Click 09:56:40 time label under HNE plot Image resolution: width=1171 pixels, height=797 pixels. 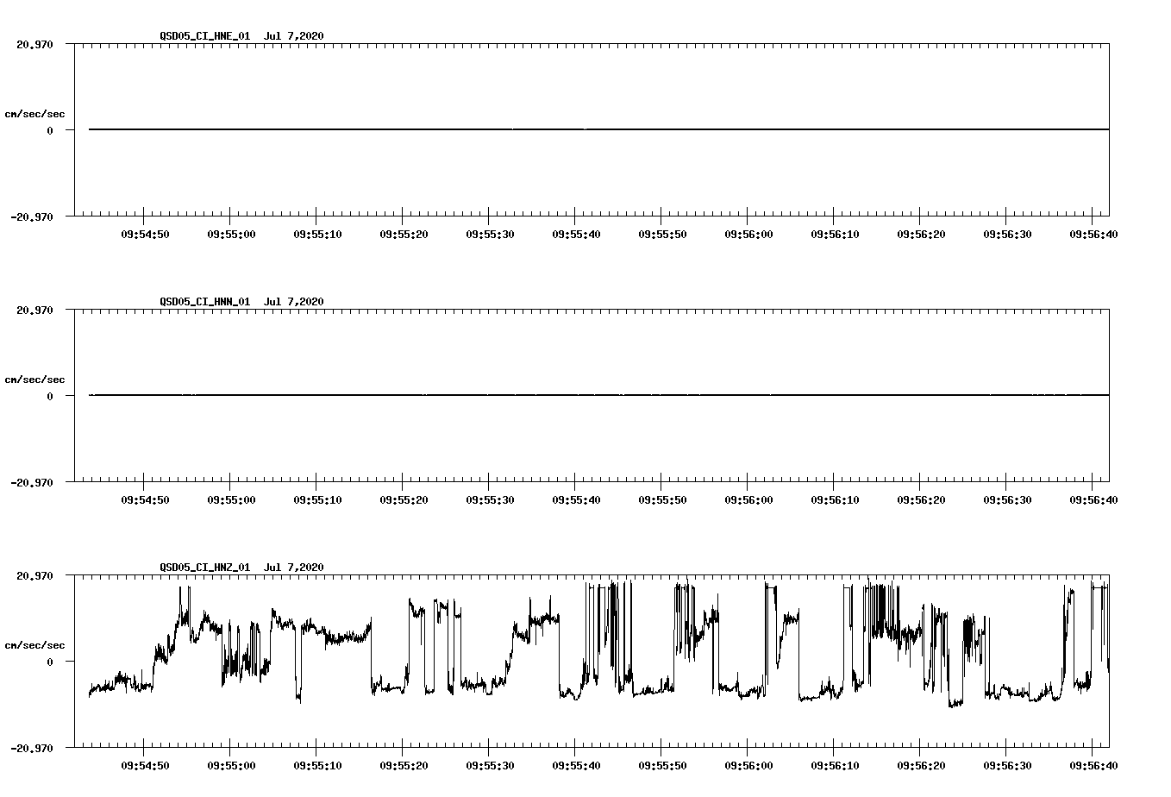(1093, 234)
